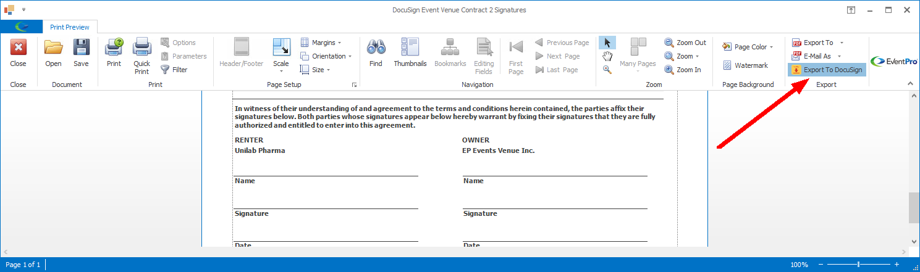Screen dimensions: 920x272
Task: Collapse the ribbon with the chevron
Action: 910,84
